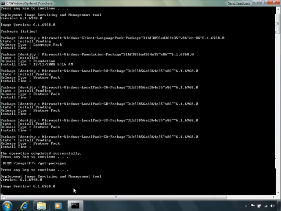The image size is (281, 211).
Task: Click the 'State : Installed' line
Action: click(x=19, y=58)
